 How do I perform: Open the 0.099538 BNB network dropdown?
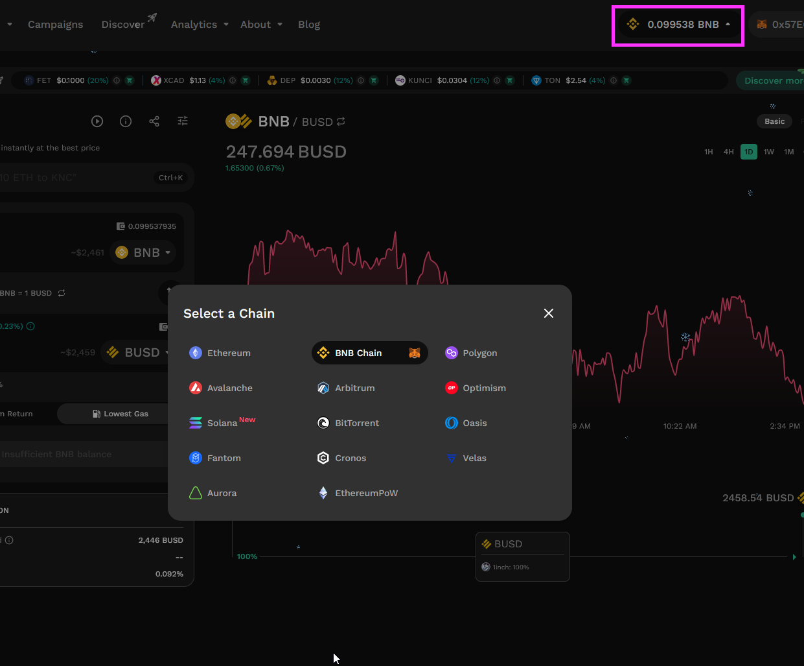click(678, 25)
